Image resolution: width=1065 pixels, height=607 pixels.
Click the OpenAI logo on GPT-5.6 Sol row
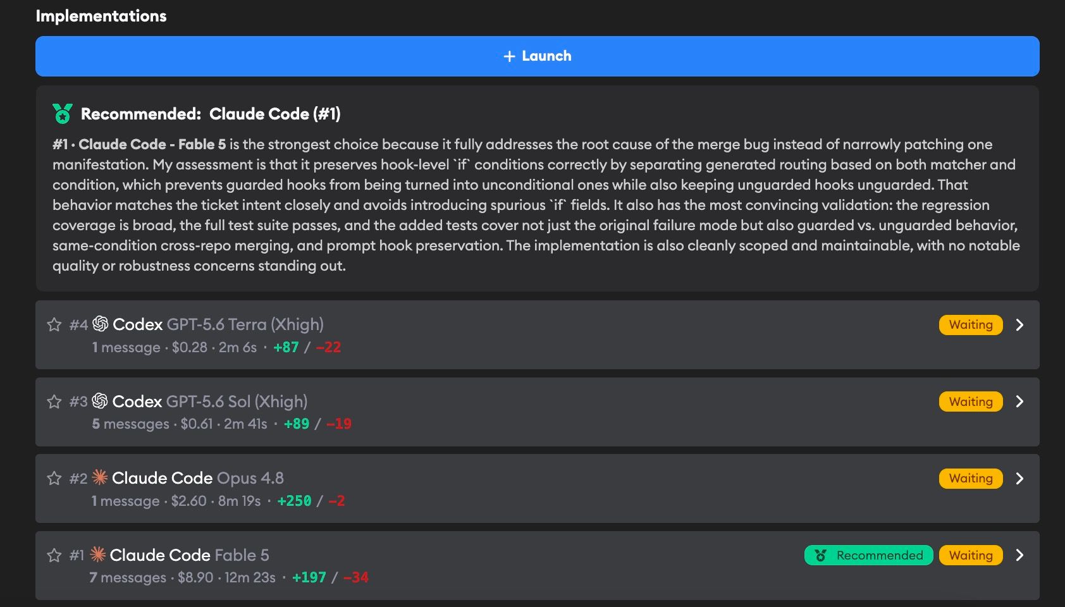(x=100, y=400)
